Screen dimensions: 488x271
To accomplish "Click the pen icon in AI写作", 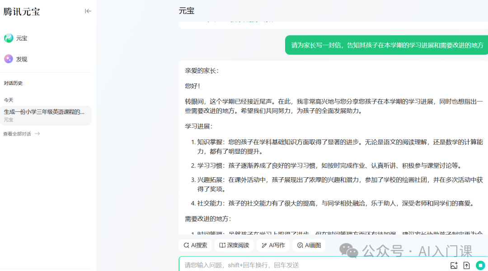I will [264, 245].
